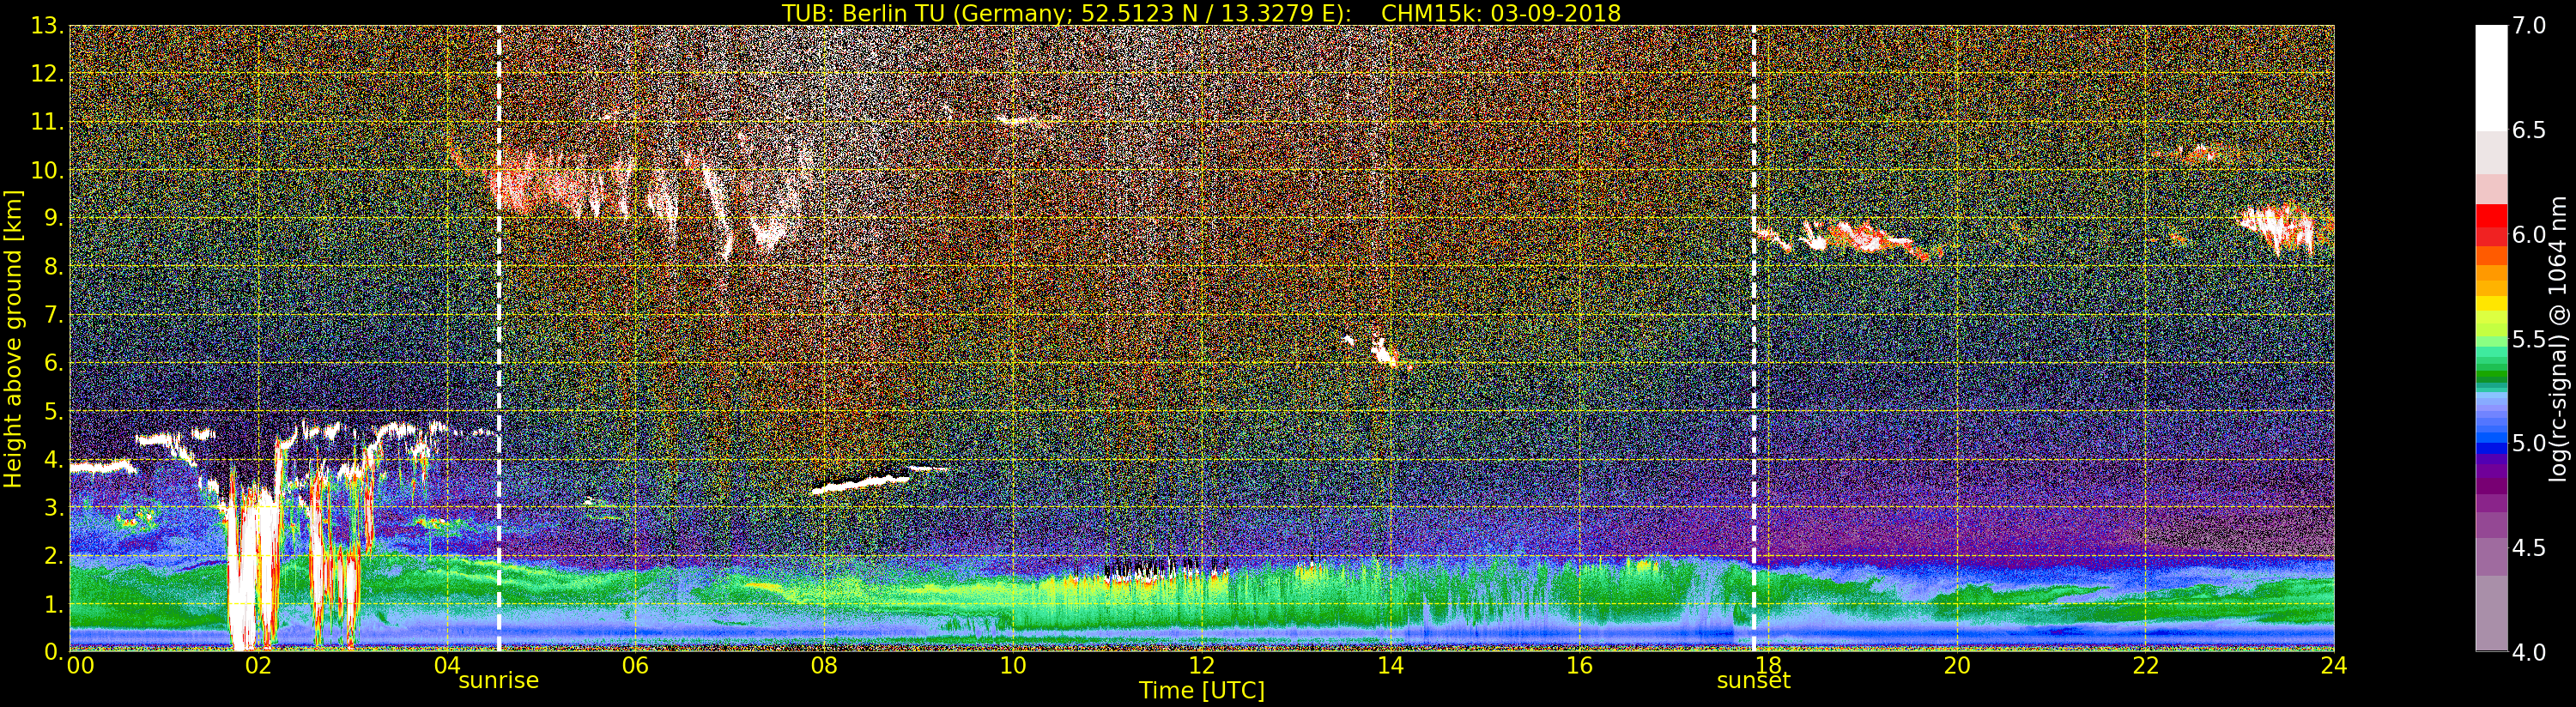Click the white dashed sunset line

click(1754, 338)
